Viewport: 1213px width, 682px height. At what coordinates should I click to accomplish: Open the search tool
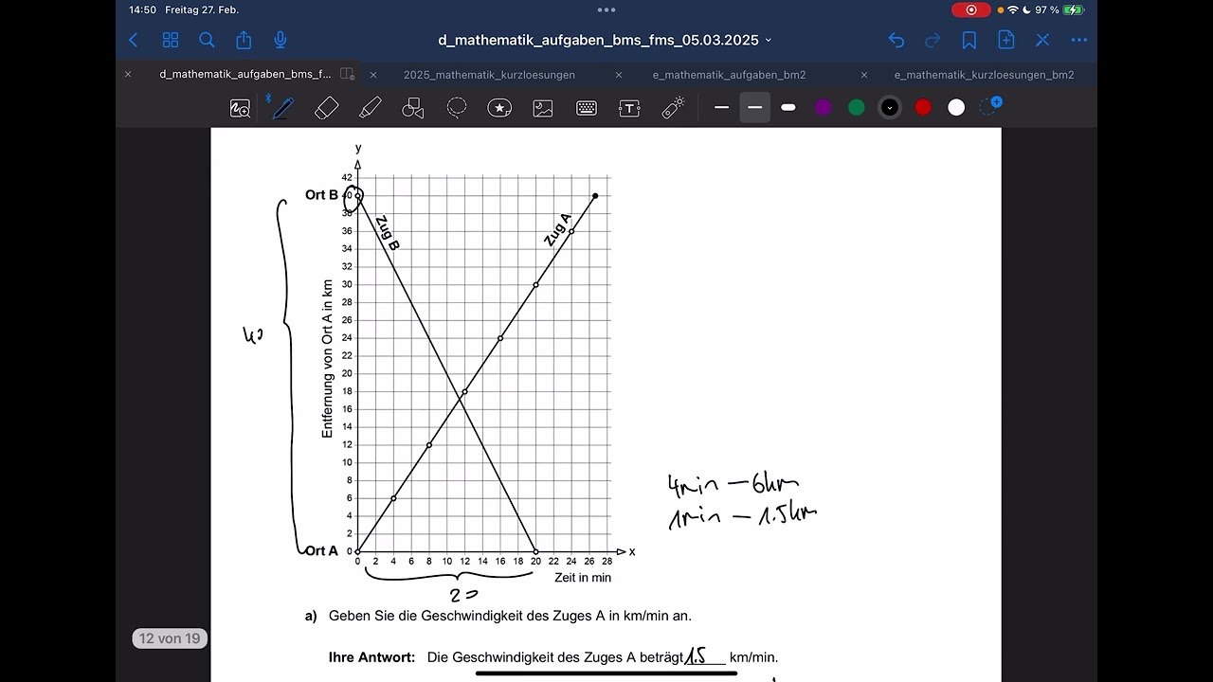click(x=207, y=40)
